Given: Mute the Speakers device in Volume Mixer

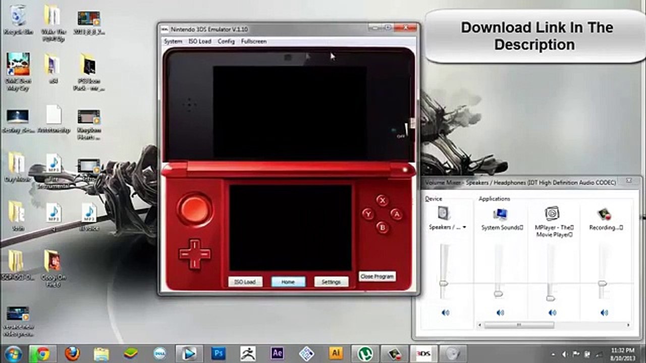Looking at the screenshot, I should 445,313.
